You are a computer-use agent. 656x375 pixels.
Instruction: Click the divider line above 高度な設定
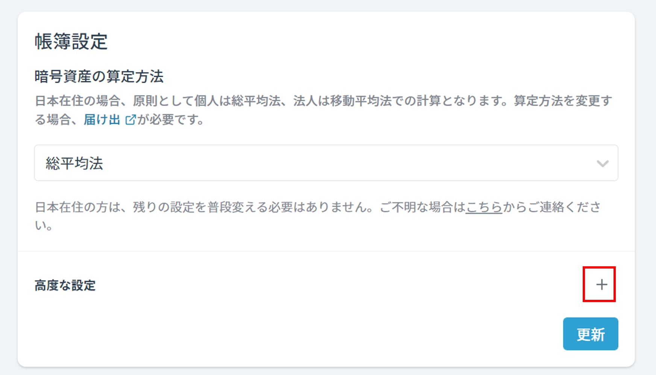click(326, 251)
